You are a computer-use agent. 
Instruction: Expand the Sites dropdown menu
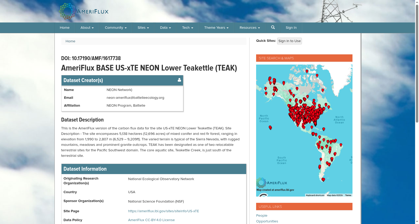click(143, 28)
